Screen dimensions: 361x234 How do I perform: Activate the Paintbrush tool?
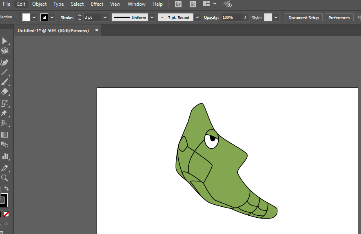5,82
